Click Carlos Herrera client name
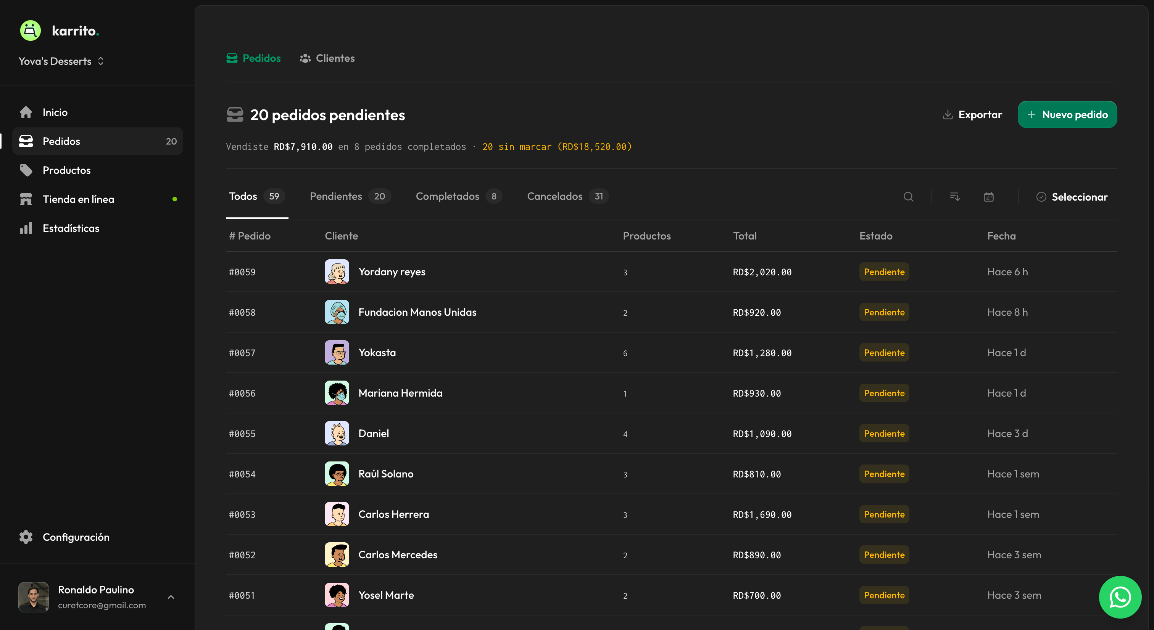This screenshot has width=1154, height=630. coord(393,514)
